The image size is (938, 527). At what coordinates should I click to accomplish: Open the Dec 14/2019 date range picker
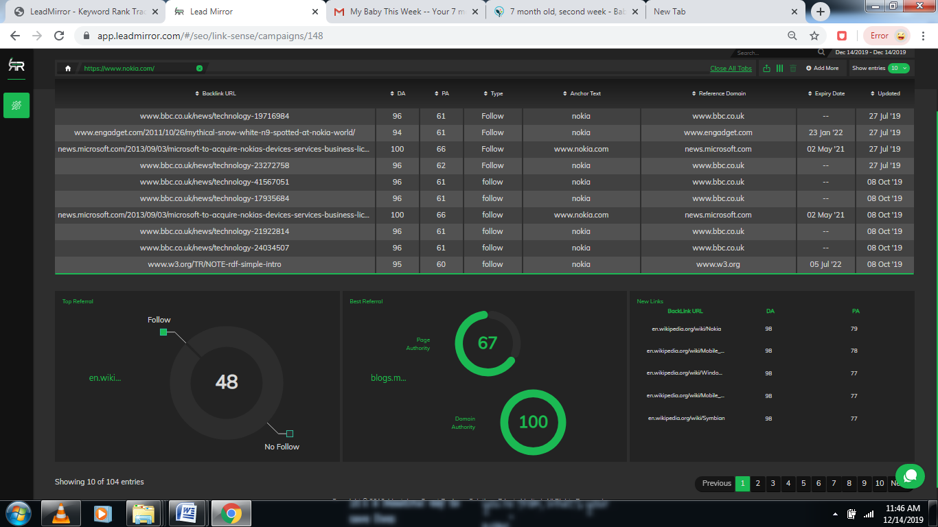tap(871, 52)
